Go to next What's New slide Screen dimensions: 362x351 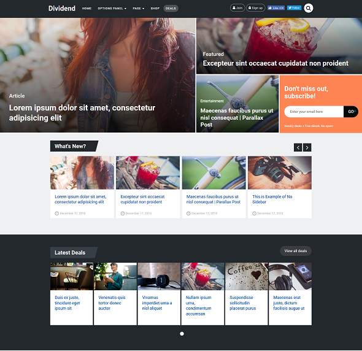(x=307, y=147)
